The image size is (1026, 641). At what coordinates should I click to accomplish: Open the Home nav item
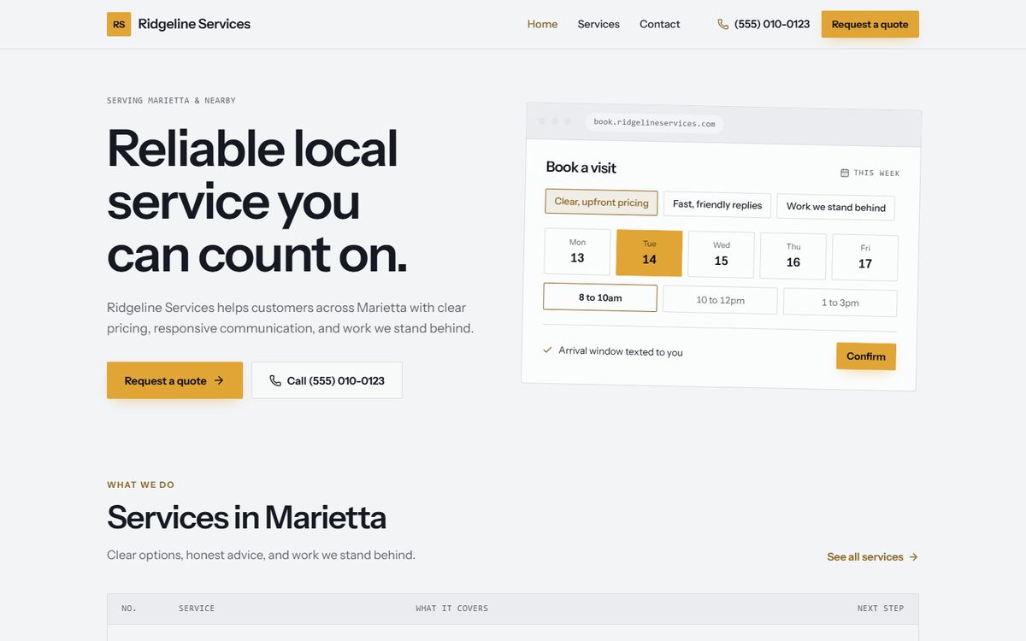click(542, 24)
